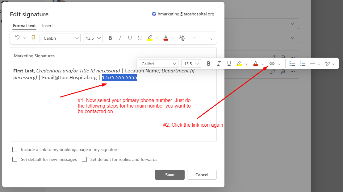
Task: Click the Copilot icon beside the account email
Action: (x=154, y=14)
